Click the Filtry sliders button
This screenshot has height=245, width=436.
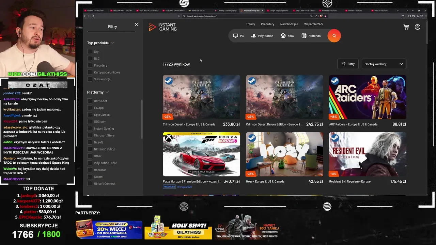tap(348, 64)
